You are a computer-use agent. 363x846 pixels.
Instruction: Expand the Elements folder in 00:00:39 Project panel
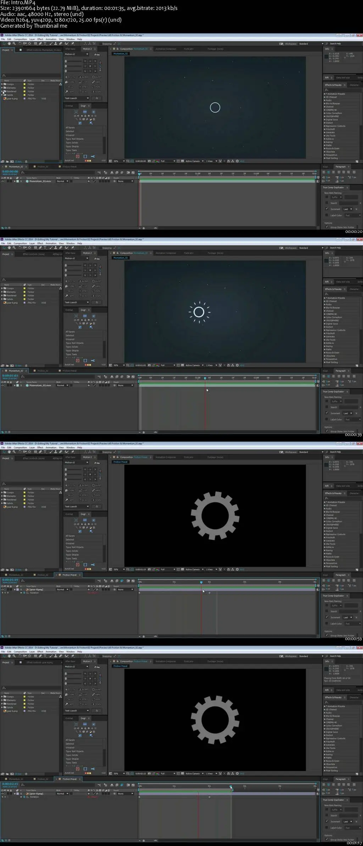click(2, 292)
